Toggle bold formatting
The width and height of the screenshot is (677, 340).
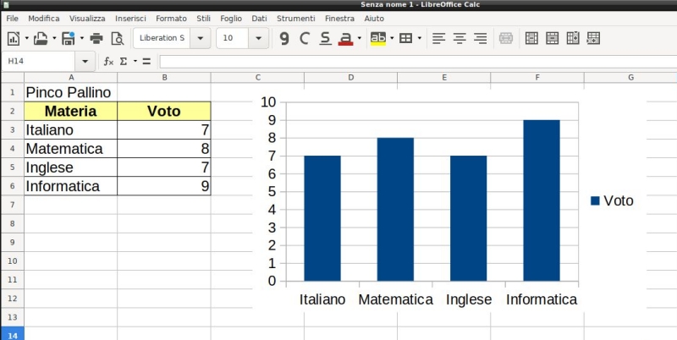[284, 38]
